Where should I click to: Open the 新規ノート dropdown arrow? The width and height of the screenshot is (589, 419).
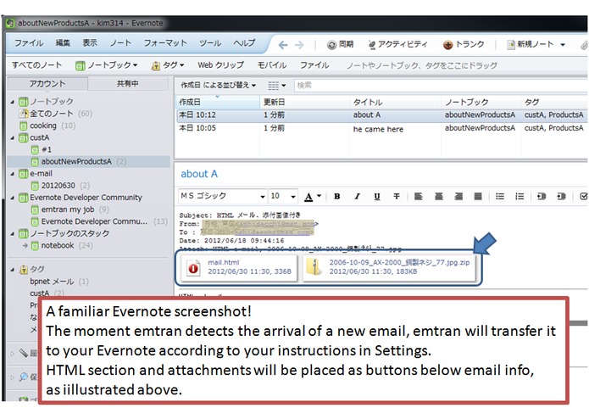tap(563, 45)
